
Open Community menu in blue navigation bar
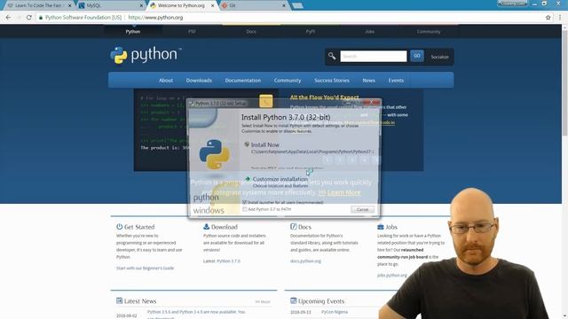coord(288,81)
